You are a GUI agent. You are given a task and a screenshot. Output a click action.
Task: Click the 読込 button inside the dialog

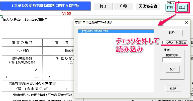click(172, 33)
